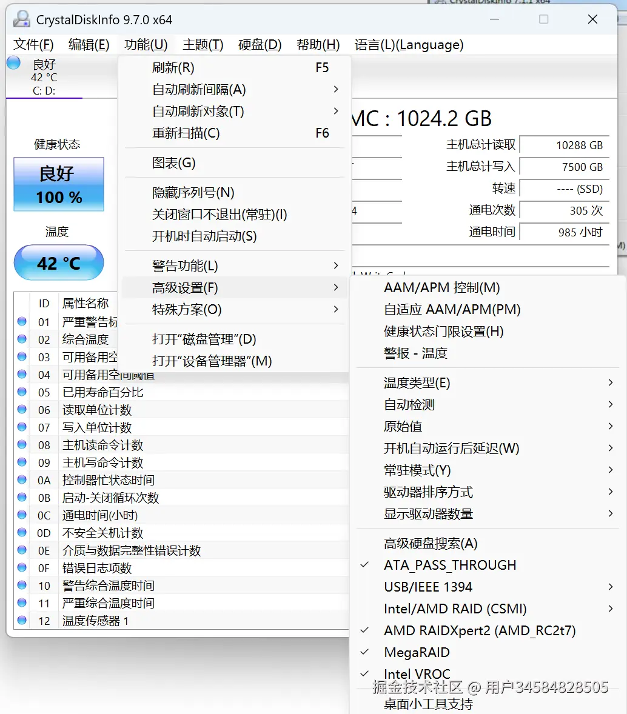The width and height of the screenshot is (627, 714).
Task: Open the 帮助(H) menu
Action: coord(318,45)
